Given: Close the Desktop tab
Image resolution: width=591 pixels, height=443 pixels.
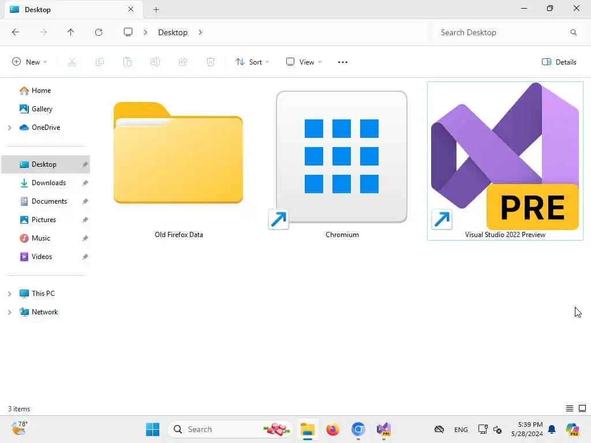Looking at the screenshot, I should pos(131,9).
